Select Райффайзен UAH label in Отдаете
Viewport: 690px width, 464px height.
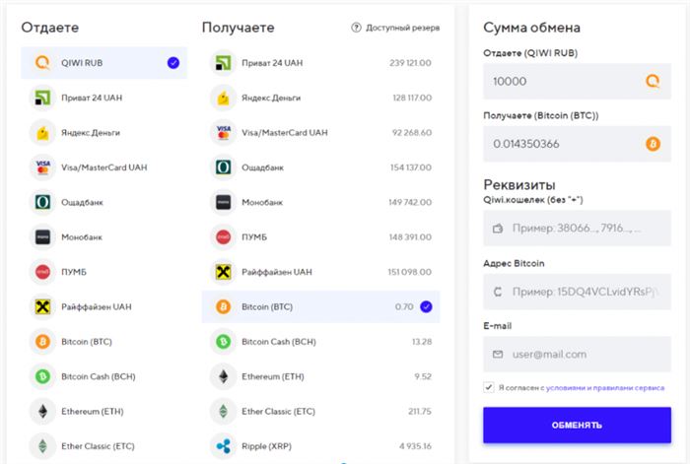click(97, 307)
